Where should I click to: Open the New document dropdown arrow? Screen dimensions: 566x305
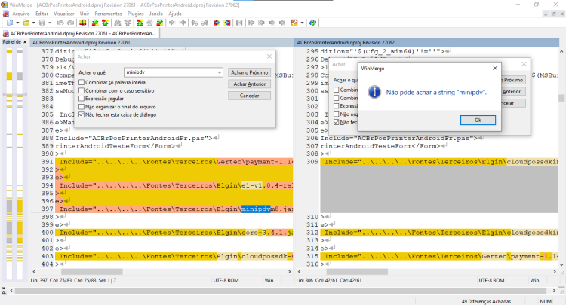point(17,23)
